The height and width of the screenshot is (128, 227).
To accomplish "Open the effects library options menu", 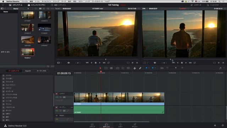I will click(x=52, y=66).
